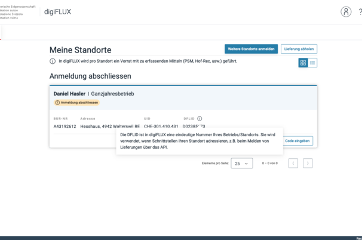The width and height of the screenshot is (362, 240).
Task: Open the user profile icon
Action: (346, 12)
